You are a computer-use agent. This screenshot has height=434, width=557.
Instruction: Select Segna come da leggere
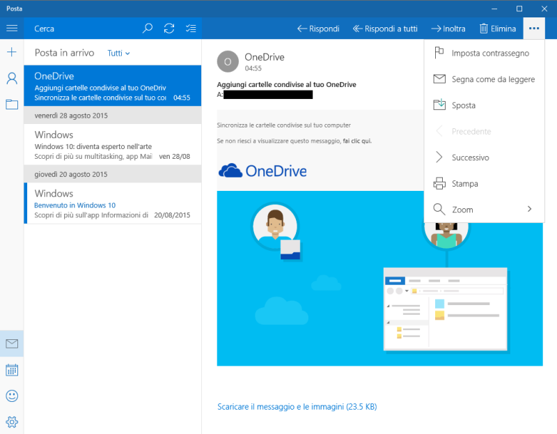pos(484,79)
